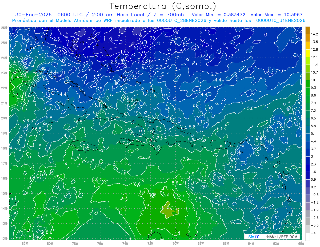Click the "20N" latitude axis label
Image resolution: width=320 pixels, height=247 pixels.
(x=4, y=118)
